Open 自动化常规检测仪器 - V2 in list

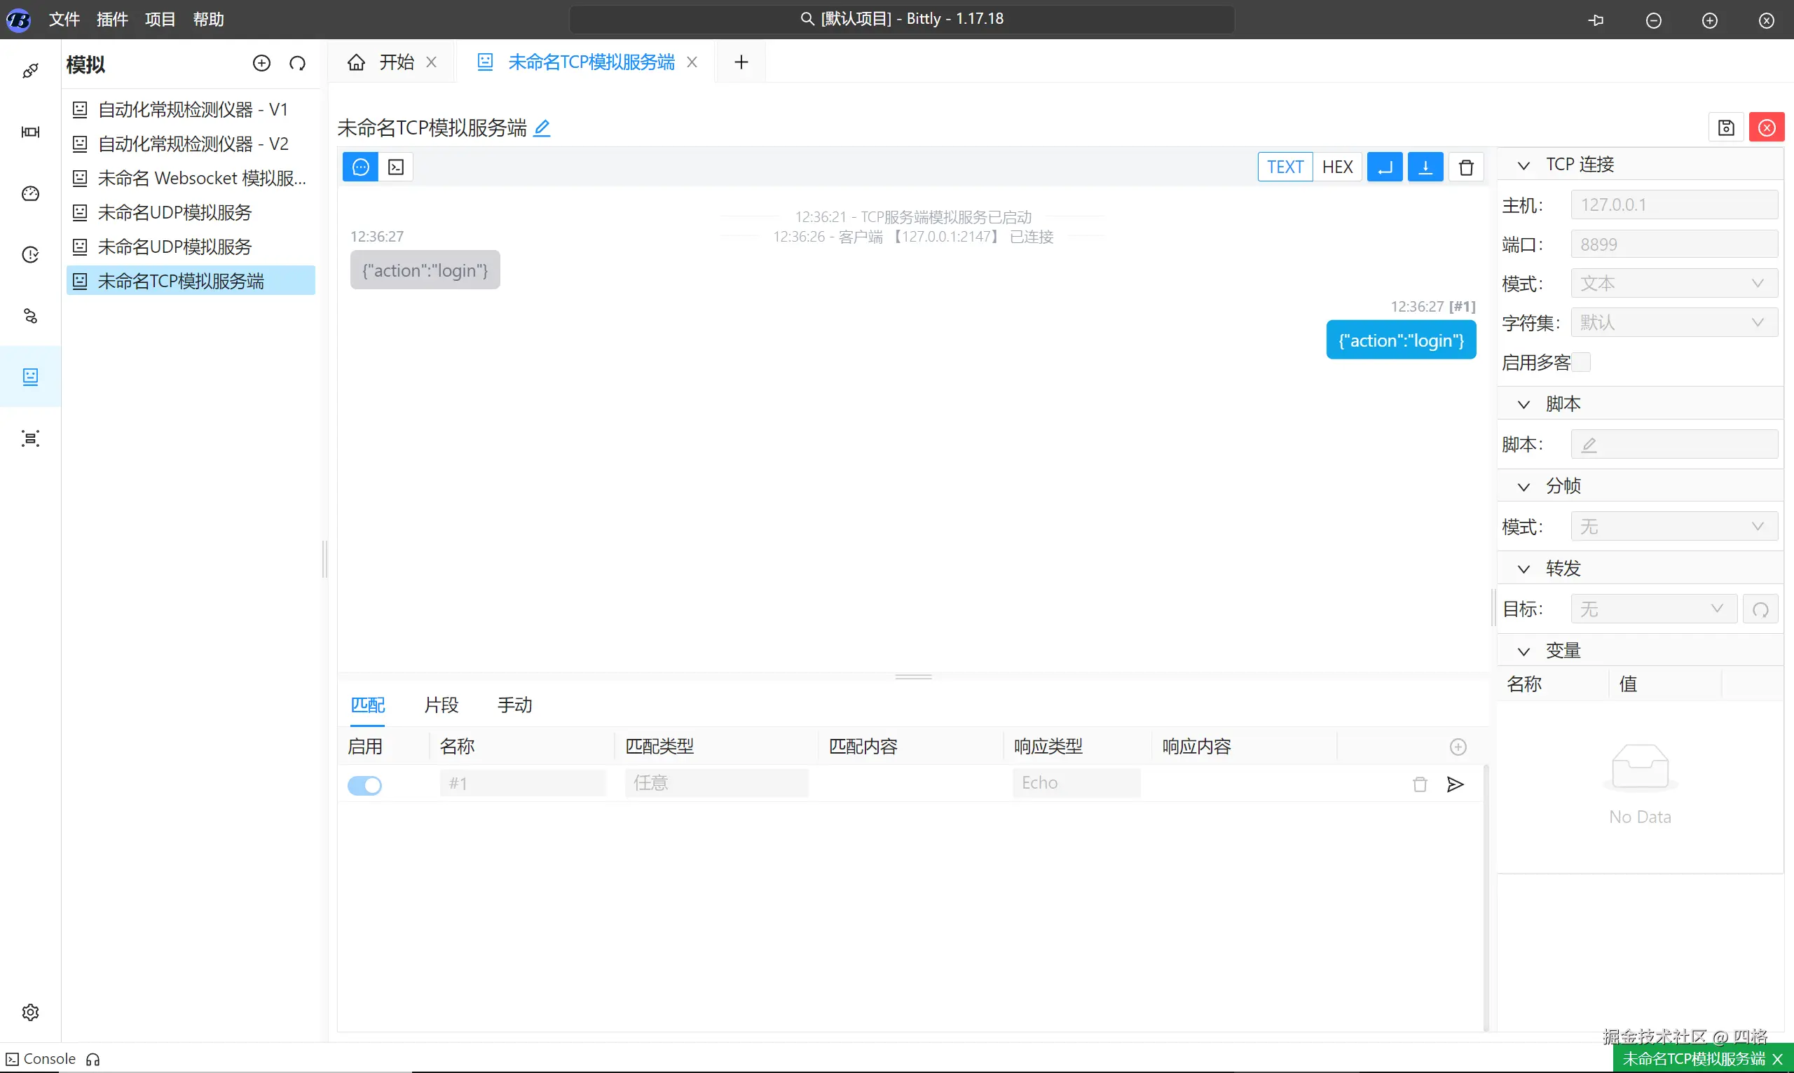click(x=193, y=144)
